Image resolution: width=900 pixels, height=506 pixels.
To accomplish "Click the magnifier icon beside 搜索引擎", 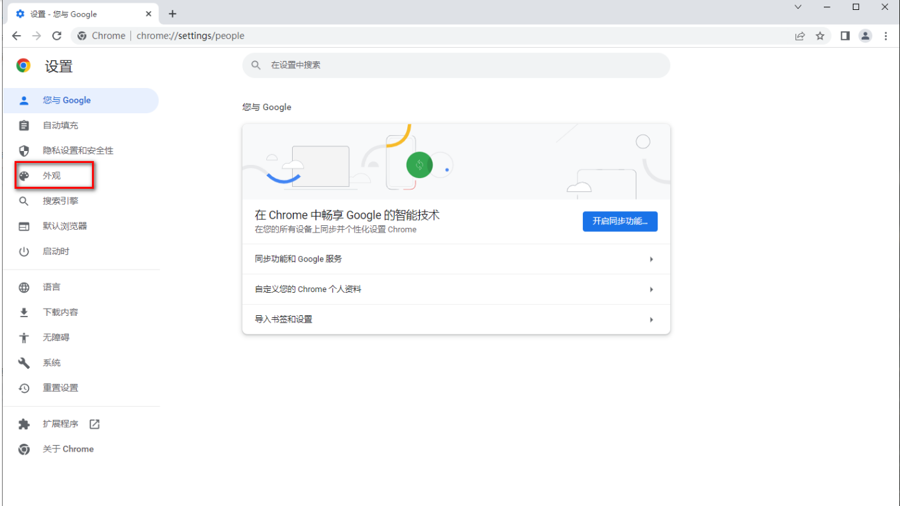I will (x=24, y=201).
